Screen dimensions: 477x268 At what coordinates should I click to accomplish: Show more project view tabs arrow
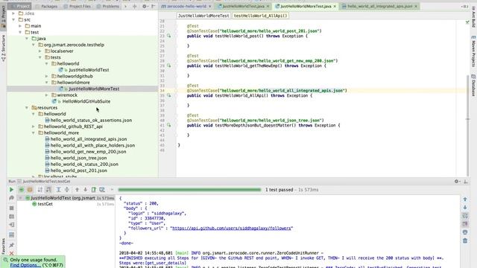pyautogui.click(x=126, y=6)
